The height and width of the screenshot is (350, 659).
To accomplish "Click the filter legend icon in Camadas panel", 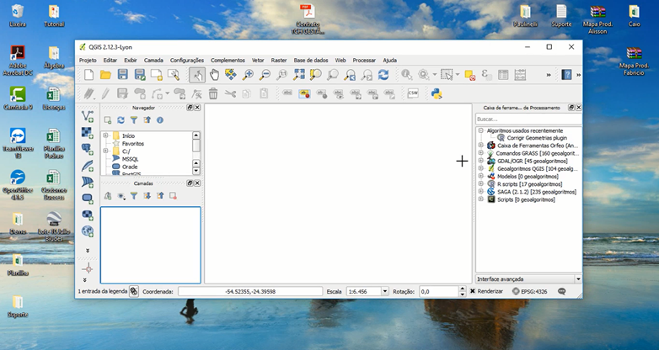I will 134,195.
